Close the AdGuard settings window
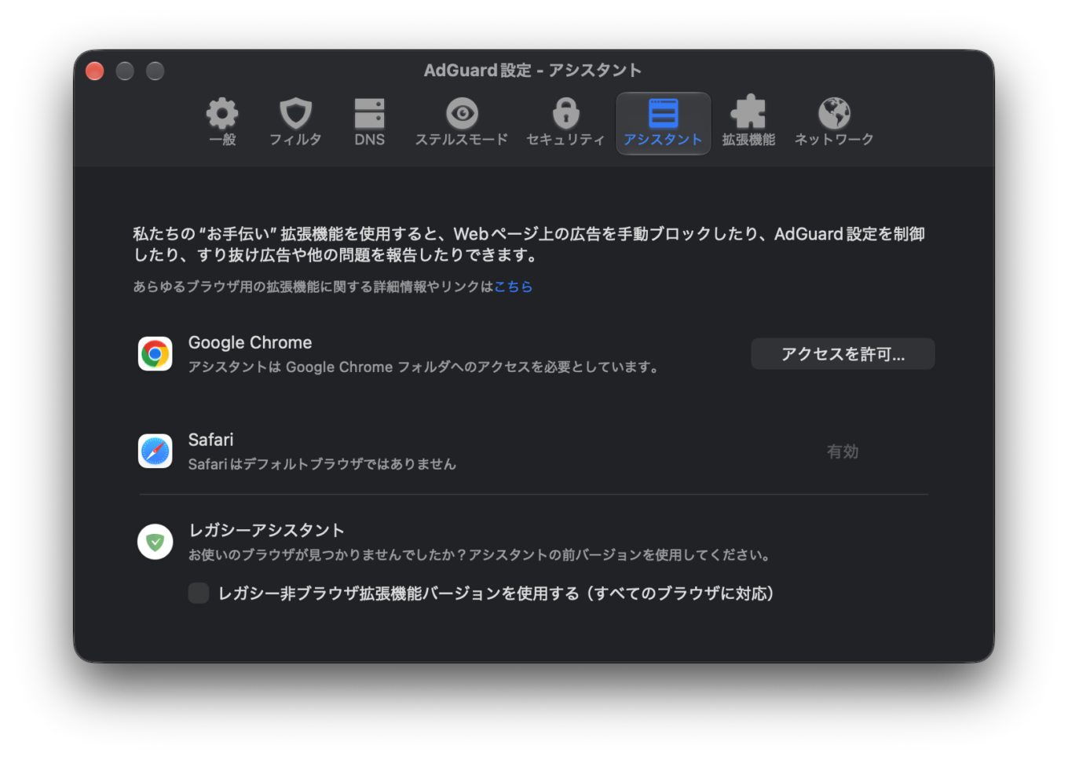This screenshot has height=760, width=1068. (95, 71)
